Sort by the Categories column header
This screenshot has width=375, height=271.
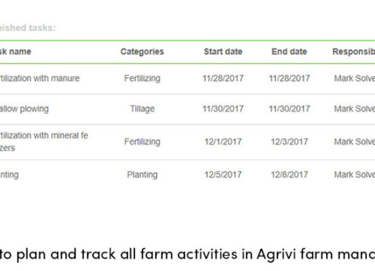click(x=142, y=51)
